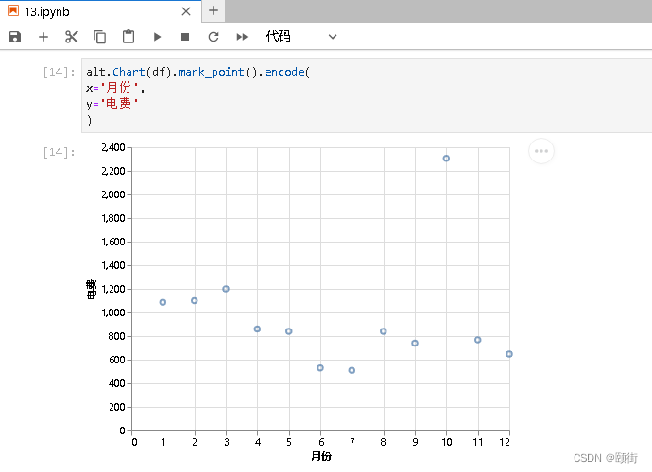This screenshot has height=472, width=652.
Task: Click the data point at month 3
Action: pyautogui.click(x=226, y=289)
